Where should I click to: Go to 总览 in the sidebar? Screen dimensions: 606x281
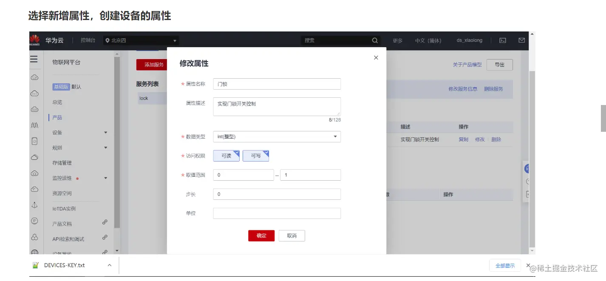coord(57,102)
